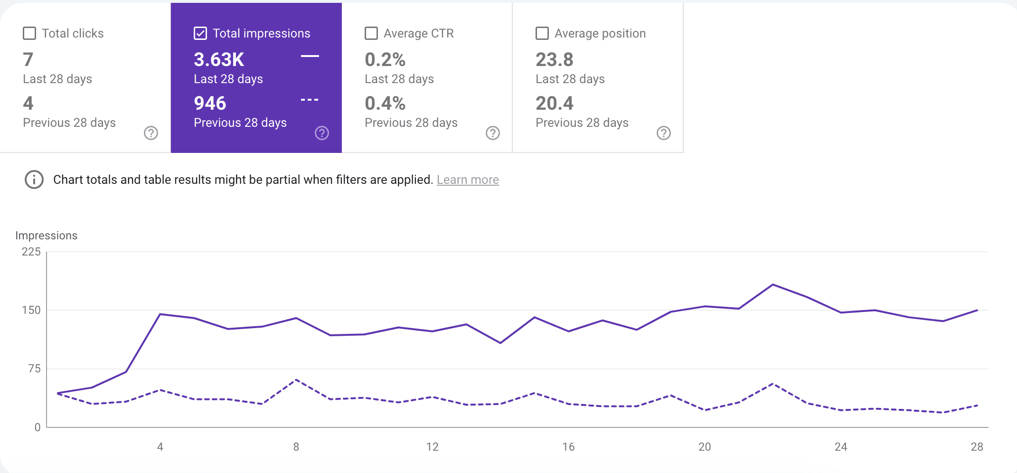The width and height of the screenshot is (1017, 473).
Task: Click the x-axis label 16
Action: (568, 447)
